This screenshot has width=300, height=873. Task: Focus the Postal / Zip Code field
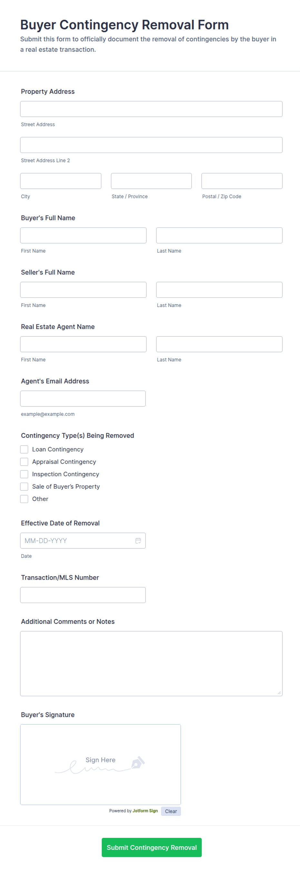tap(242, 181)
